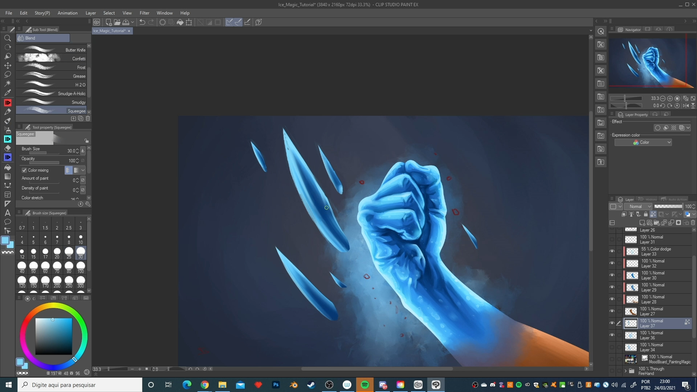The width and height of the screenshot is (697, 392).
Task: Toggle the Color mixing checkbox
Action: click(24, 170)
